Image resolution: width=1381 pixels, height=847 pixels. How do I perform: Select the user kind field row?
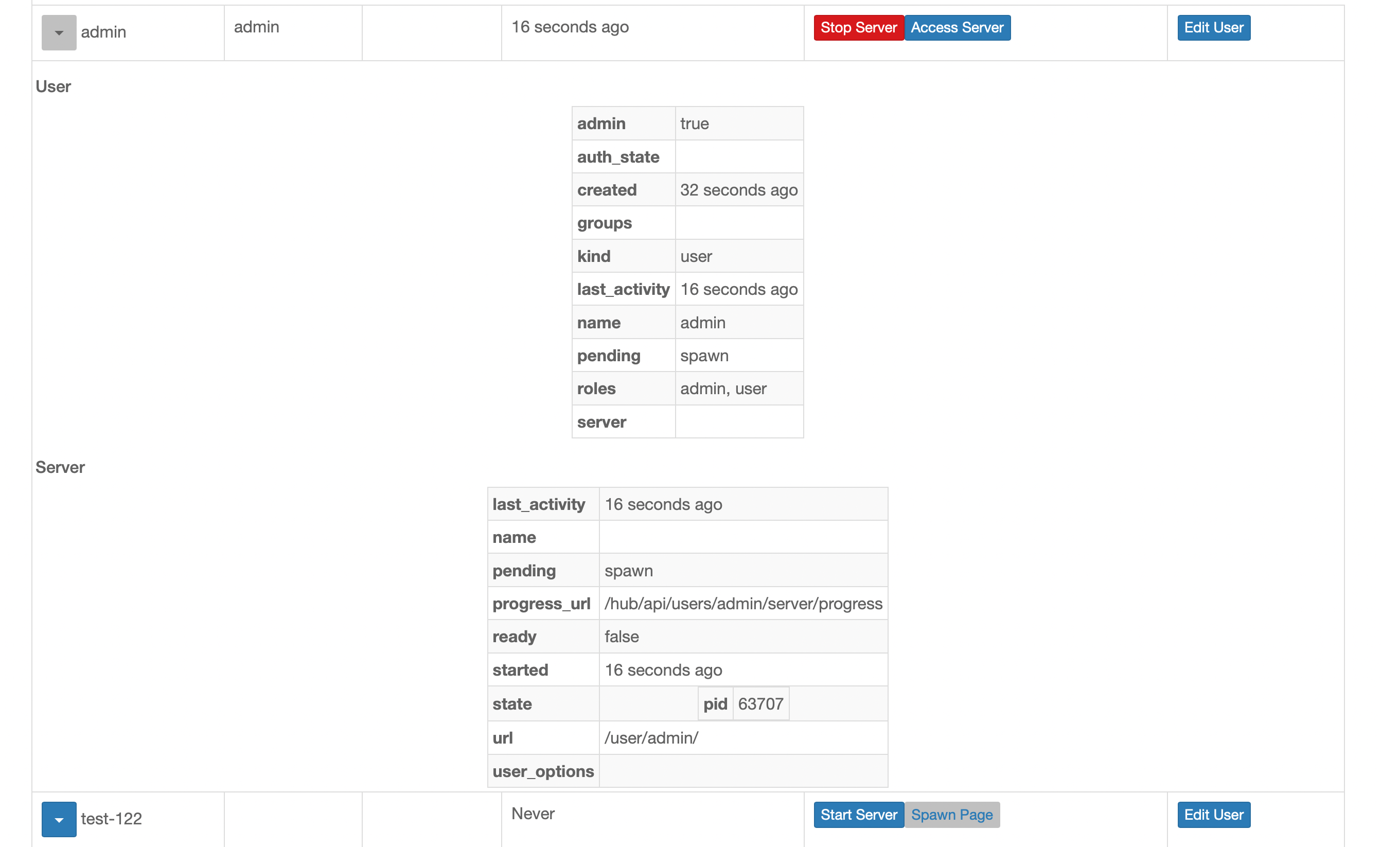click(687, 255)
